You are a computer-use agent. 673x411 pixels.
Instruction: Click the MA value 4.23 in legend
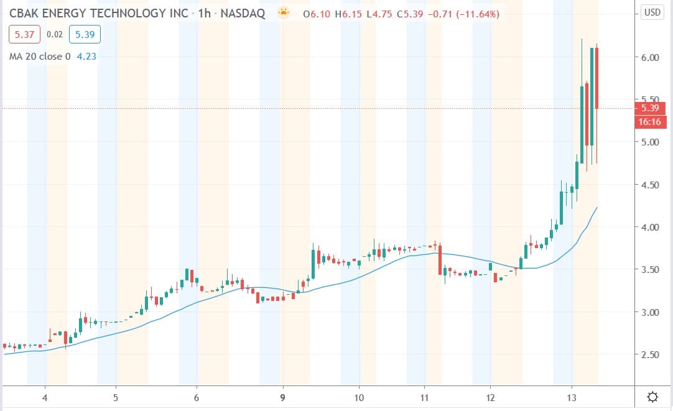tap(86, 57)
